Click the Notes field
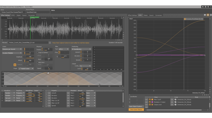The width and height of the screenshot is (212, 118). pyautogui.click(x=131, y=11)
